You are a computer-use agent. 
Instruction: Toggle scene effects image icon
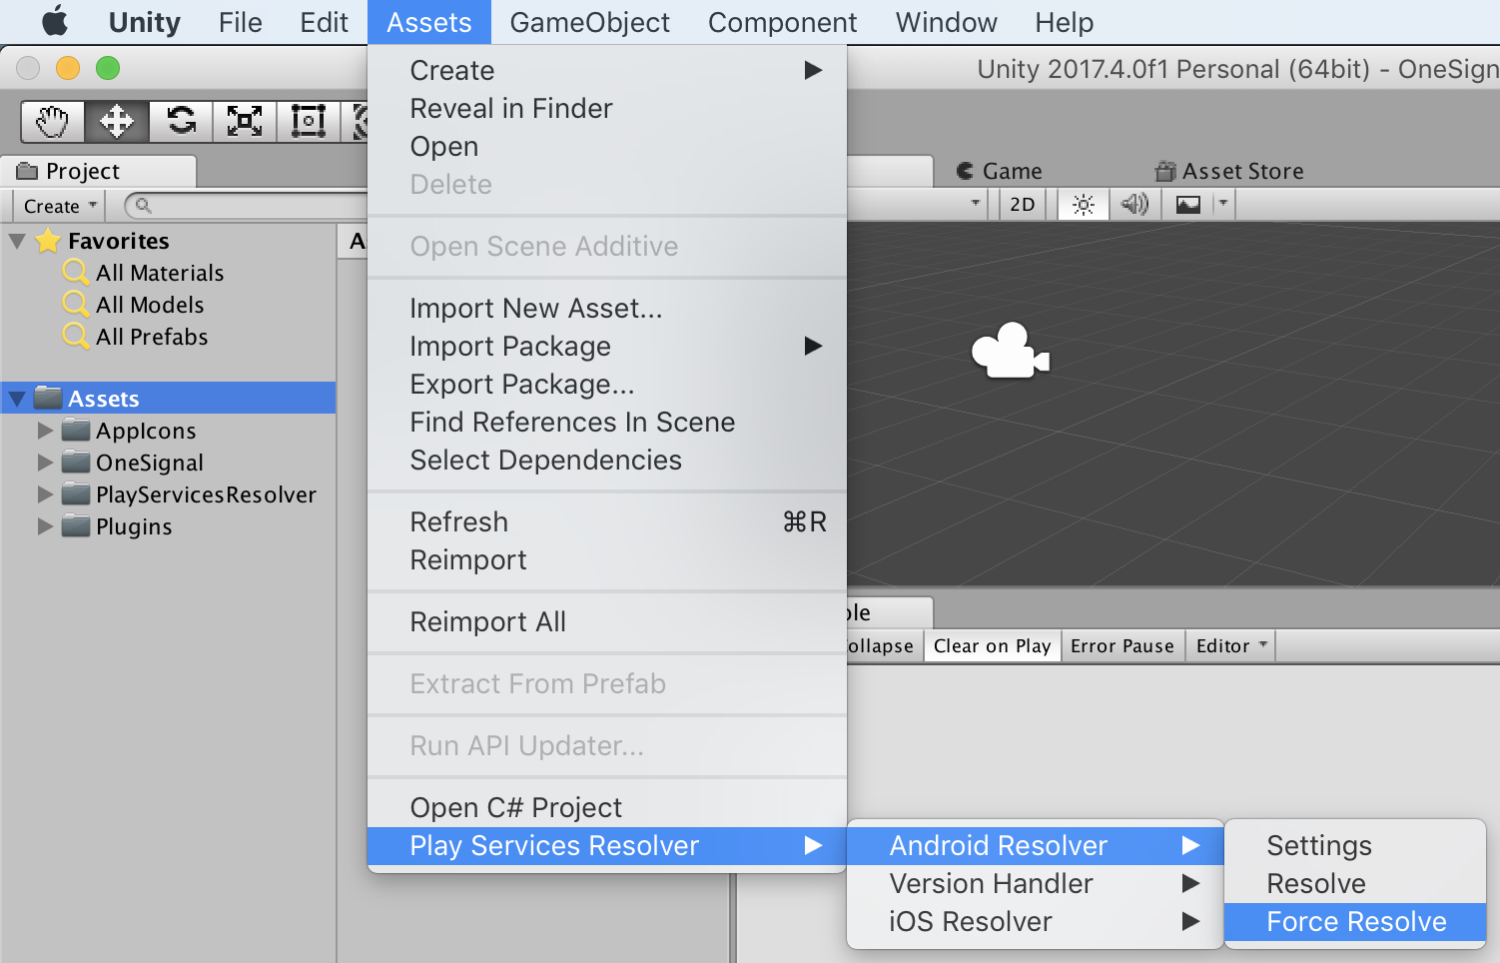click(x=1188, y=205)
